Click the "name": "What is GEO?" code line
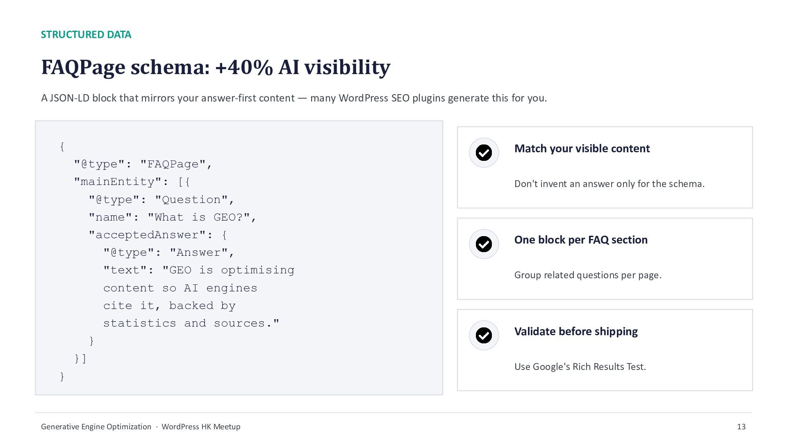The image size is (787, 442). point(173,217)
